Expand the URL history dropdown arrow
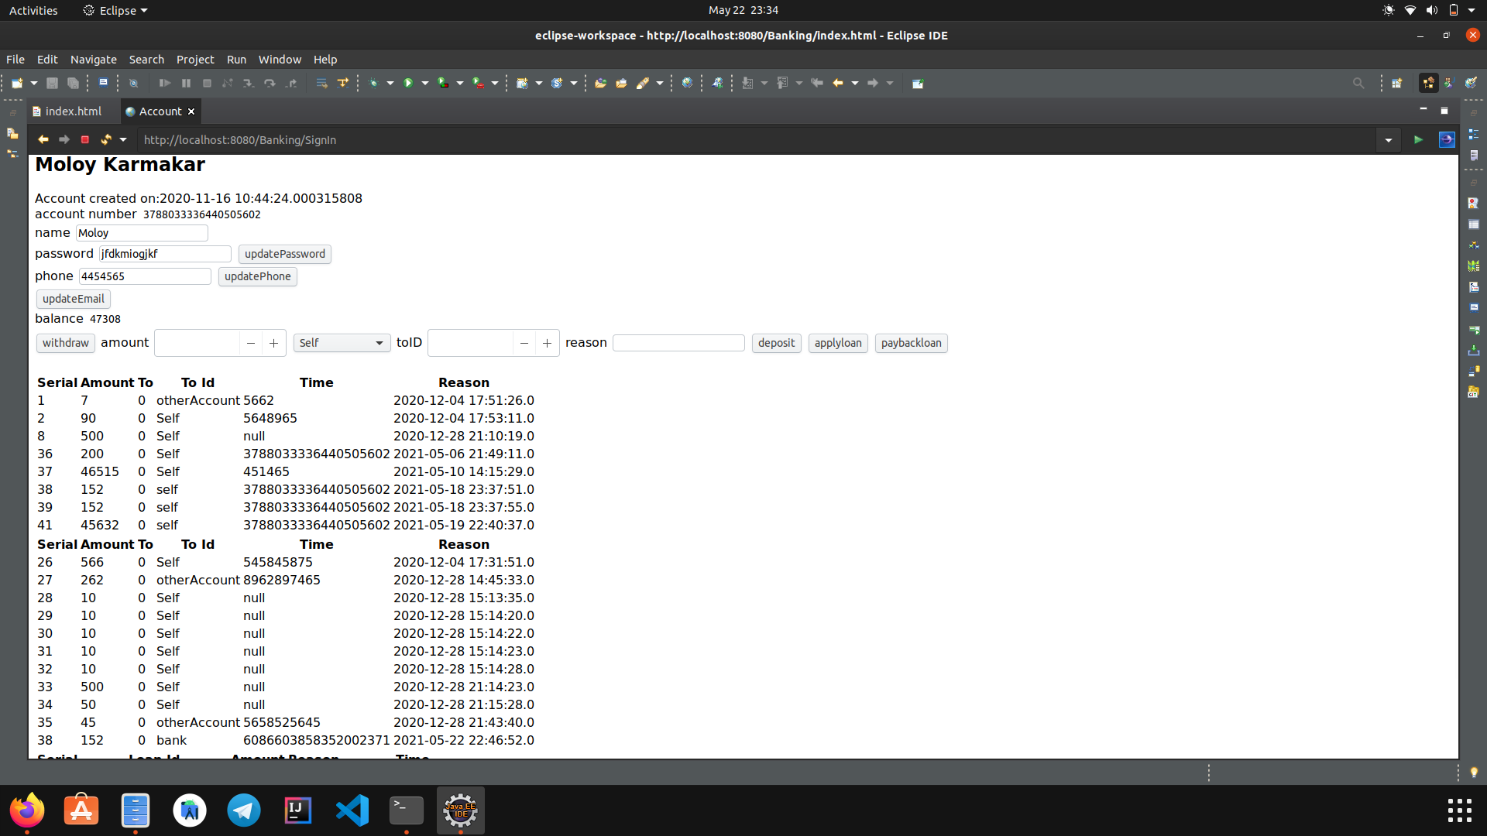Screen dimensions: 1487x836 click(x=1389, y=140)
